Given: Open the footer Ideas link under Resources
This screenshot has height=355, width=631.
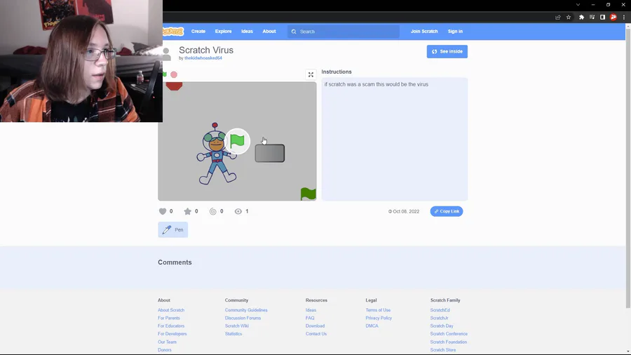Looking at the screenshot, I should pos(311,310).
